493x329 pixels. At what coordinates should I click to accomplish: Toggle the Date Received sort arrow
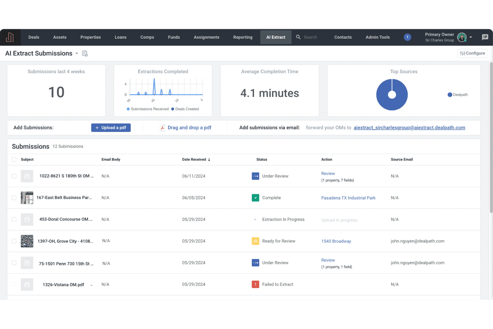point(209,159)
